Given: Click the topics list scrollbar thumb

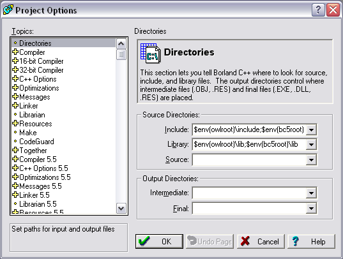Looking at the screenshot, I should click(121, 55).
